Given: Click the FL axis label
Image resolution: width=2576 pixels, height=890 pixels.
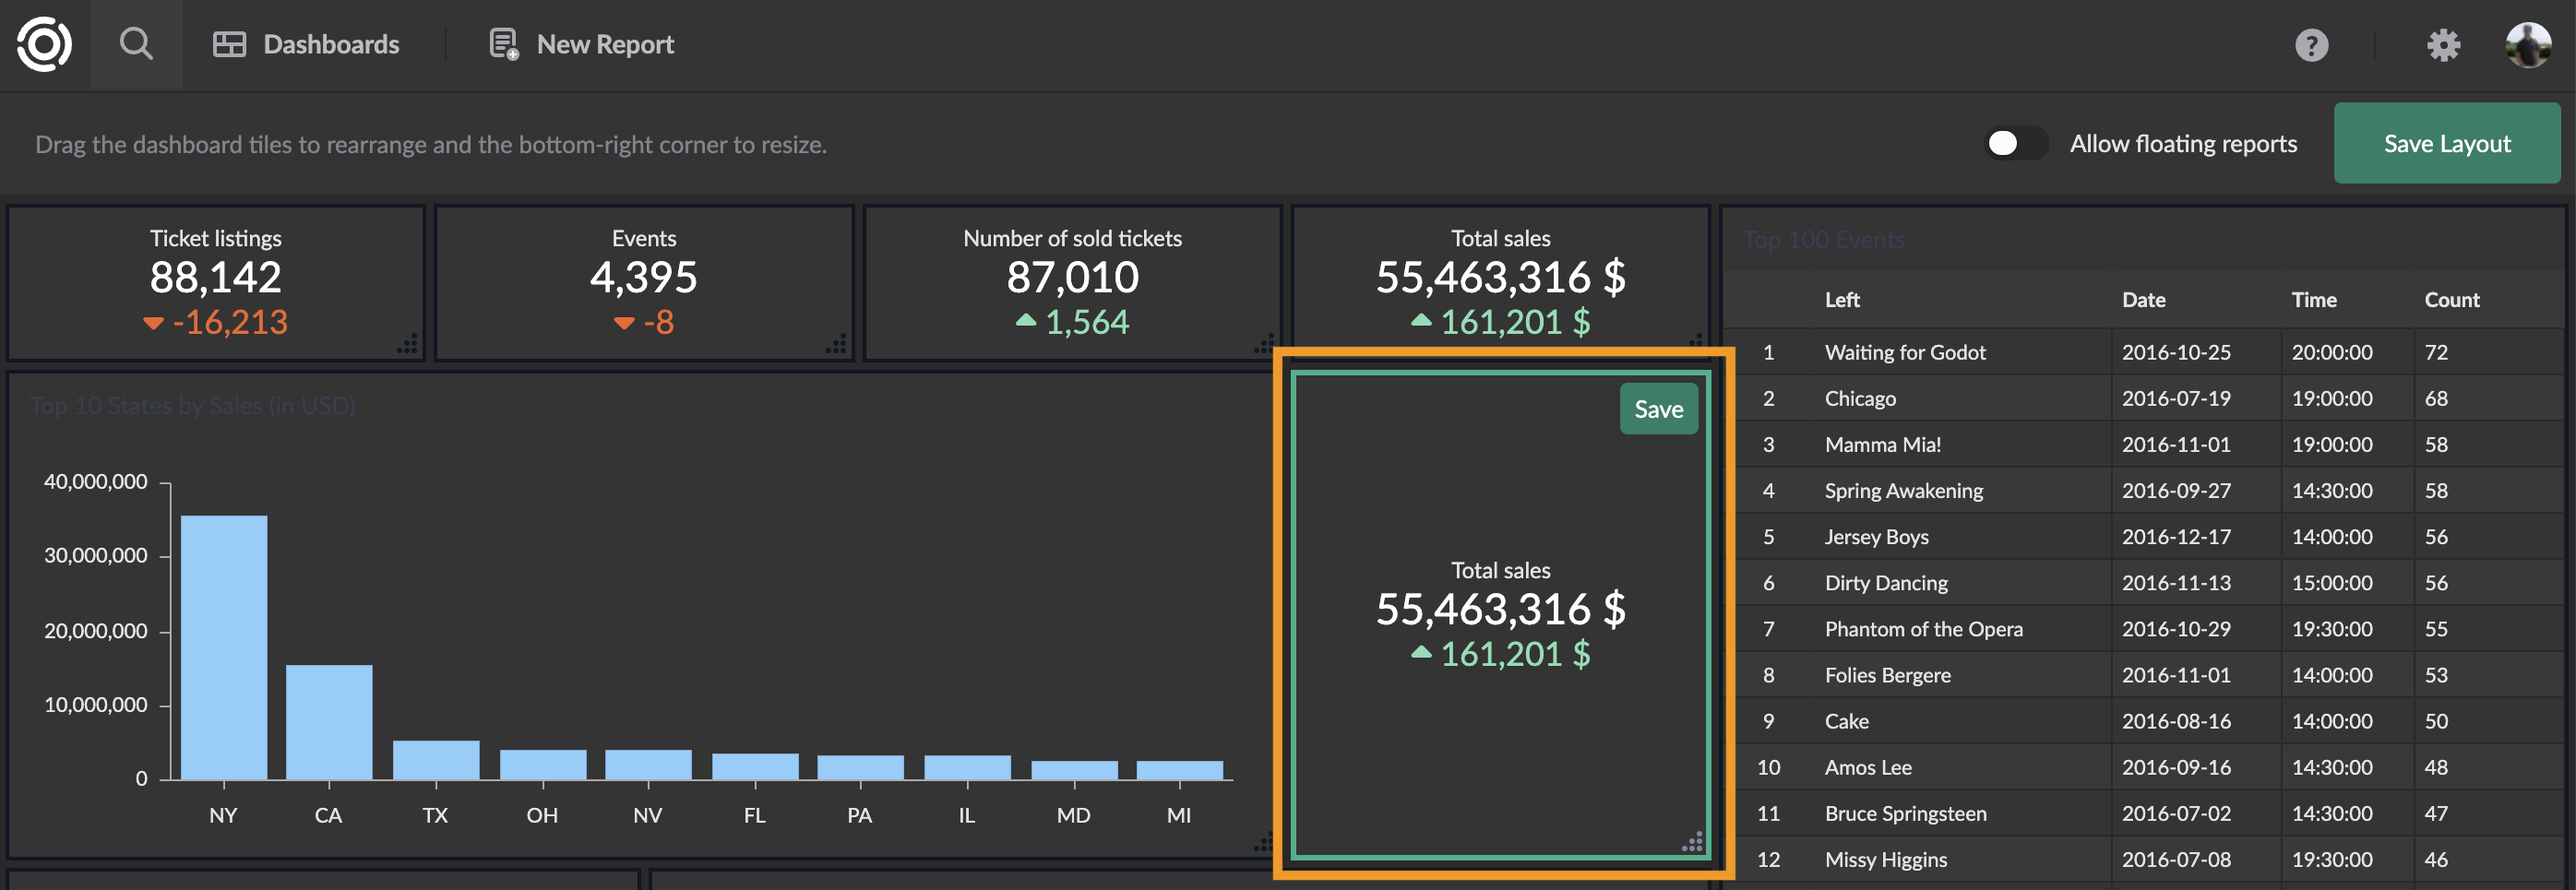Looking at the screenshot, I should pos(754,815).
